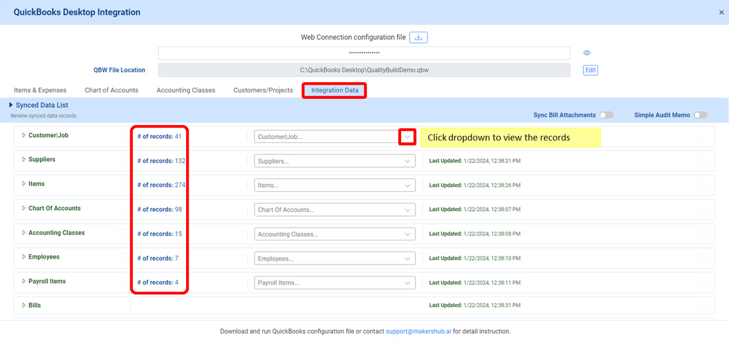
Task: Click the '# of records: 132' count
Action: [161, 161]
